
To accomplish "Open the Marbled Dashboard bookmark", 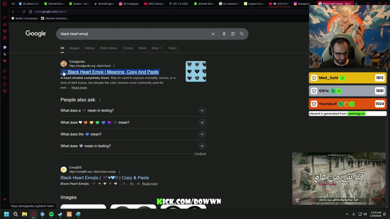I will [x=55, y=18].
